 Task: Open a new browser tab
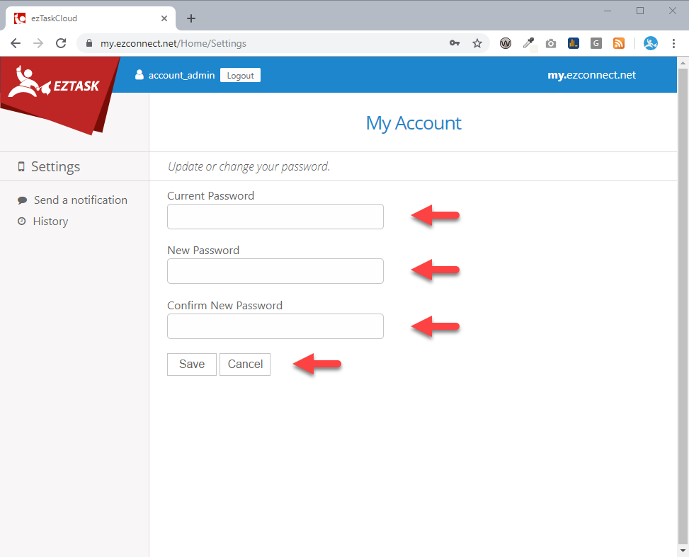191,18
